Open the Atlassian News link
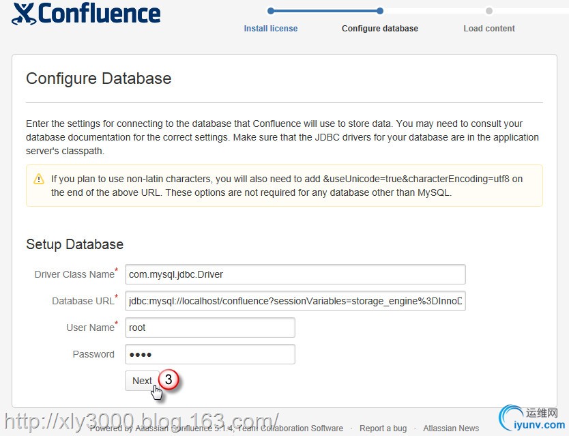The image size is (569, 436). coord(451,428)
